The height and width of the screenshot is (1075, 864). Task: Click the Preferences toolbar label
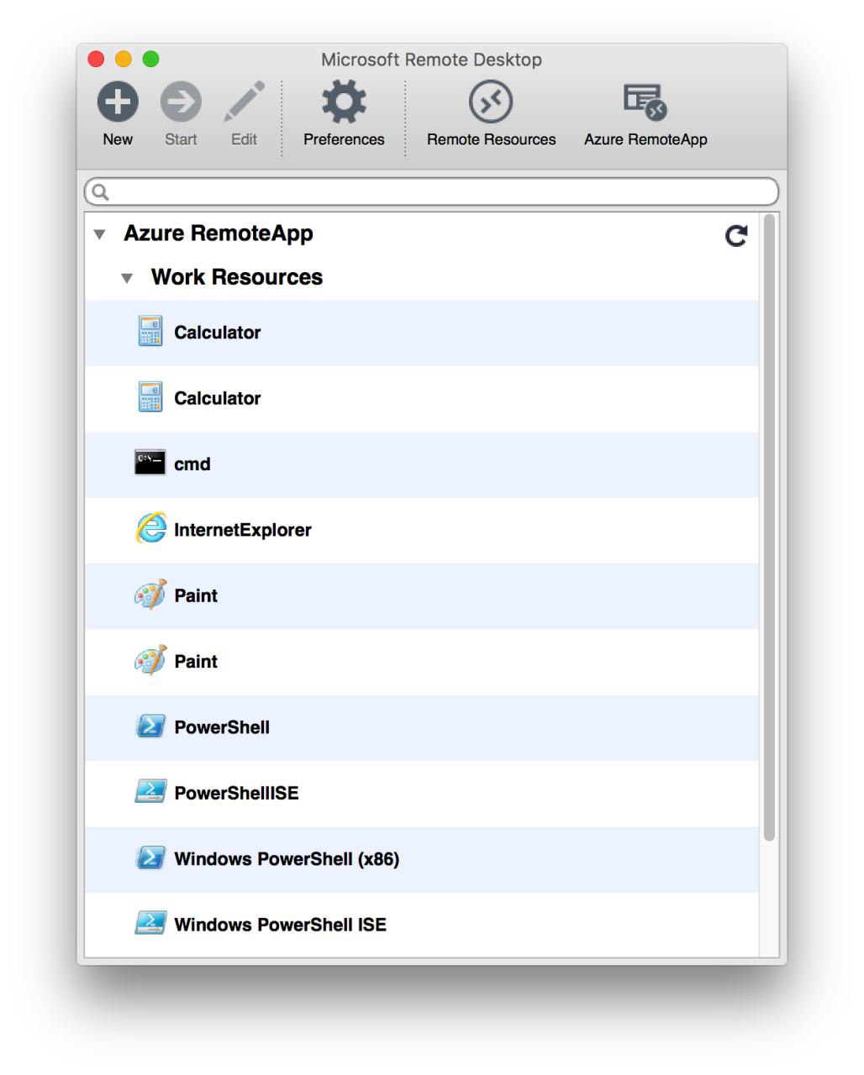(344, 139)
